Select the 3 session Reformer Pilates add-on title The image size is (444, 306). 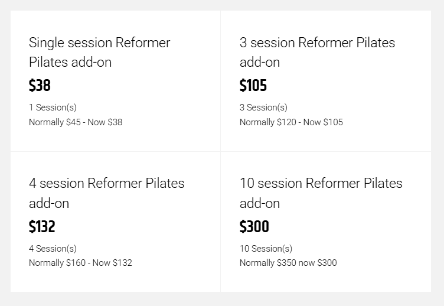317,52
